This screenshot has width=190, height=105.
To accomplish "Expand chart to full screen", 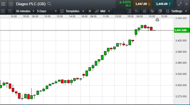I will (180, 4).
